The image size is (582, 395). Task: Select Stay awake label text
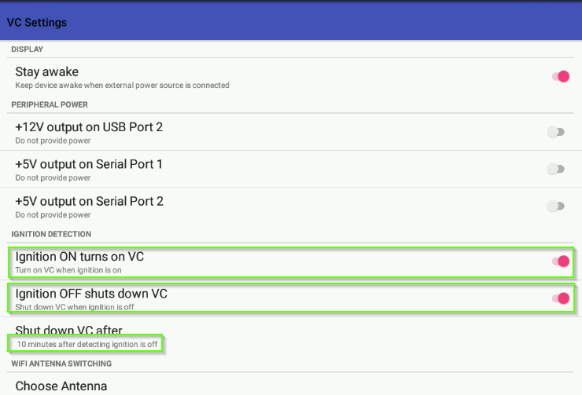pyautogui.click(x=46, y=71)
